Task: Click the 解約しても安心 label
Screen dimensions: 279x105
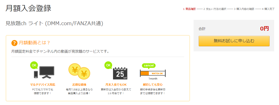Action: pos(153,85)
